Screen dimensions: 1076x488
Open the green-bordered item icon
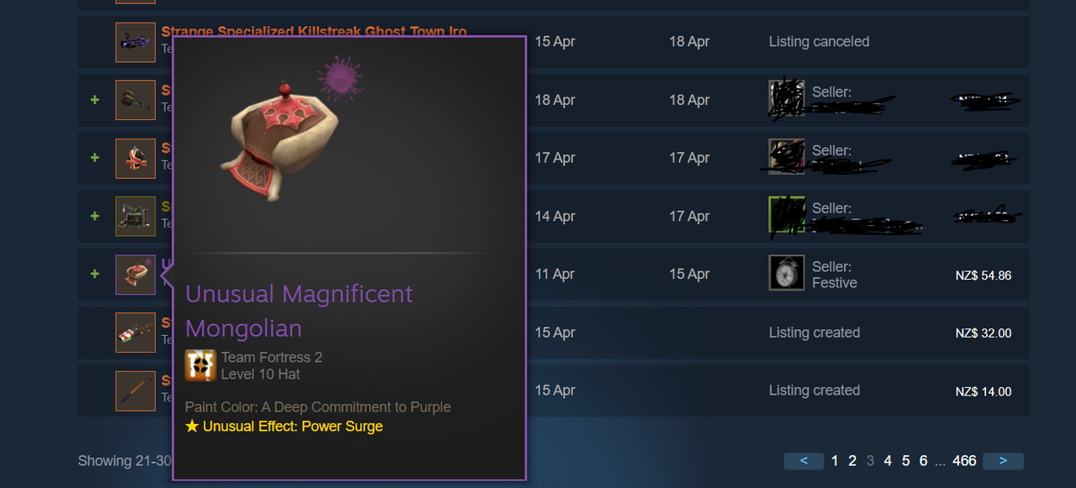[135, 216]
